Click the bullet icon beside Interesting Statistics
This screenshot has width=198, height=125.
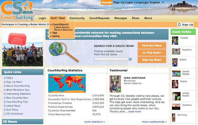click(5, 94)
